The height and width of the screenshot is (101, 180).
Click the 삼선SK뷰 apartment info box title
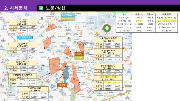coord(23,45)
